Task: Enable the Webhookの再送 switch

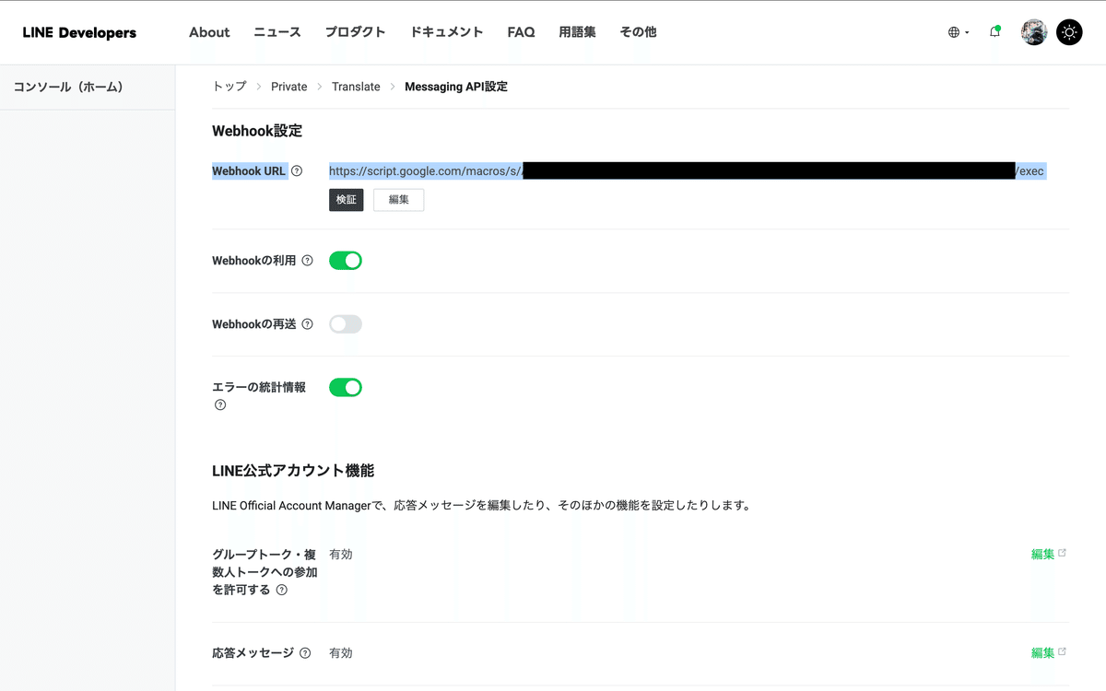Action: click(x=346, y=324)
